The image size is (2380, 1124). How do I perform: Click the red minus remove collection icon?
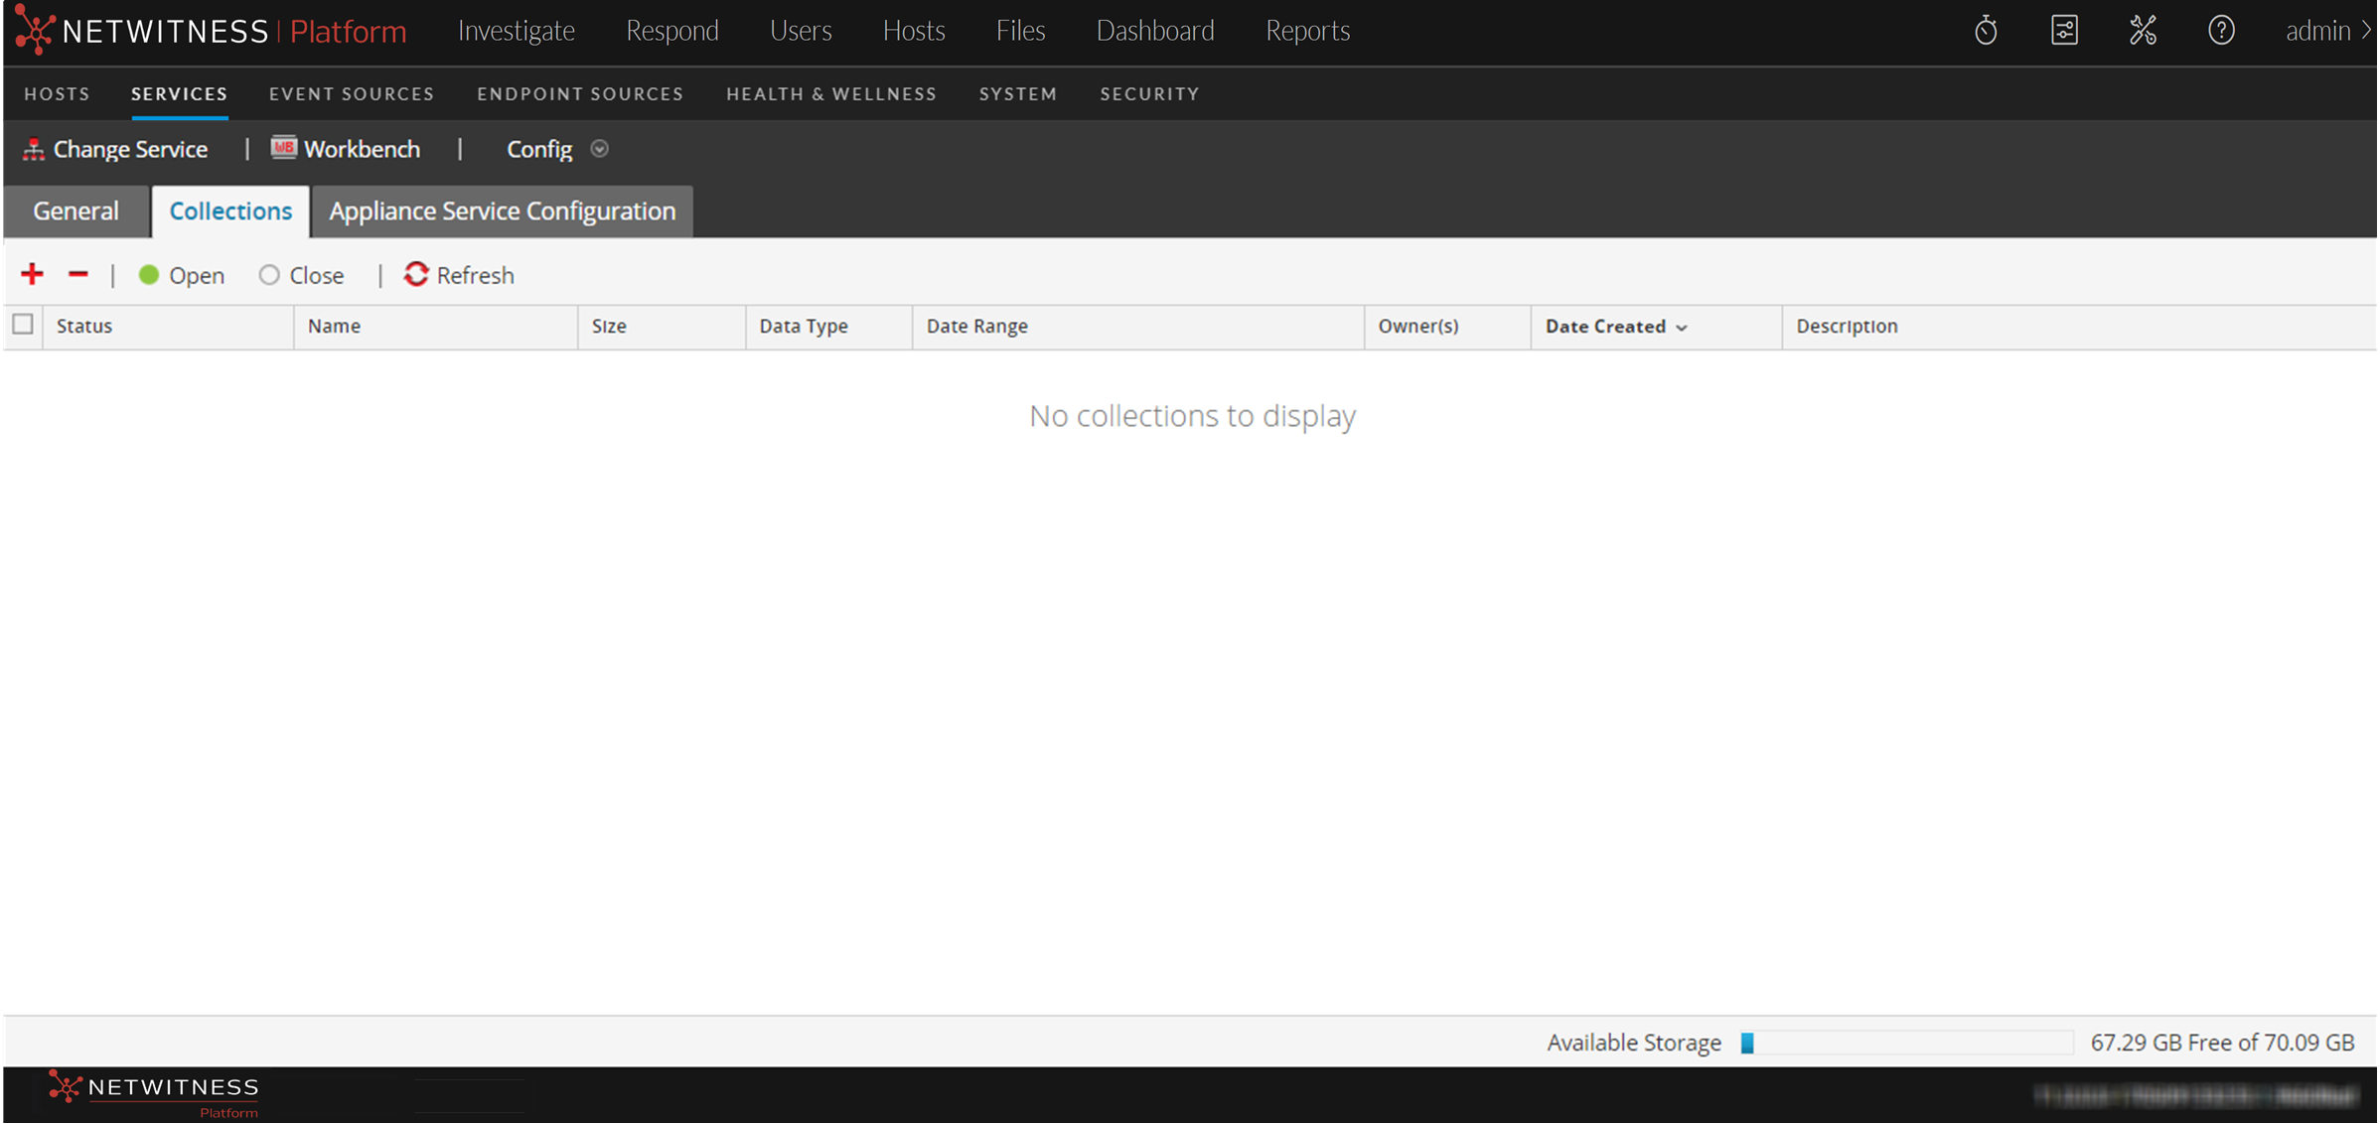[x=78, y=274]
